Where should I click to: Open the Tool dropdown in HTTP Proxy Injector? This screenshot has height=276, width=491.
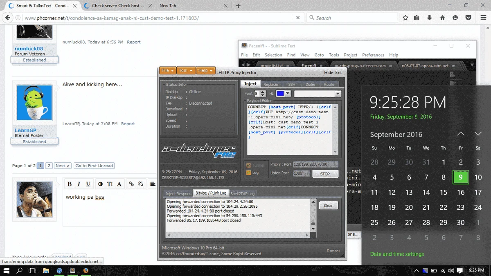pos(186,70)
